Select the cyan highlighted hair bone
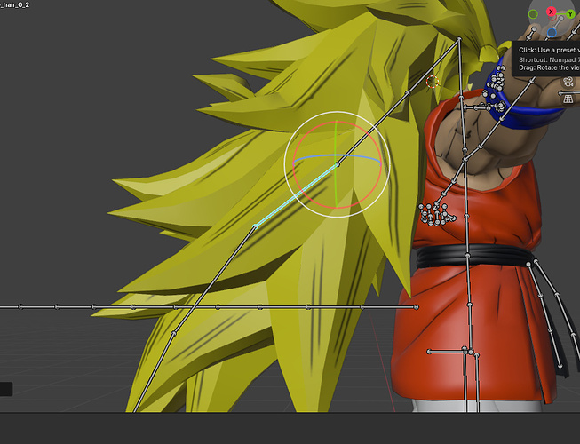Screen dimensions: 580x444 coord(296,195)
